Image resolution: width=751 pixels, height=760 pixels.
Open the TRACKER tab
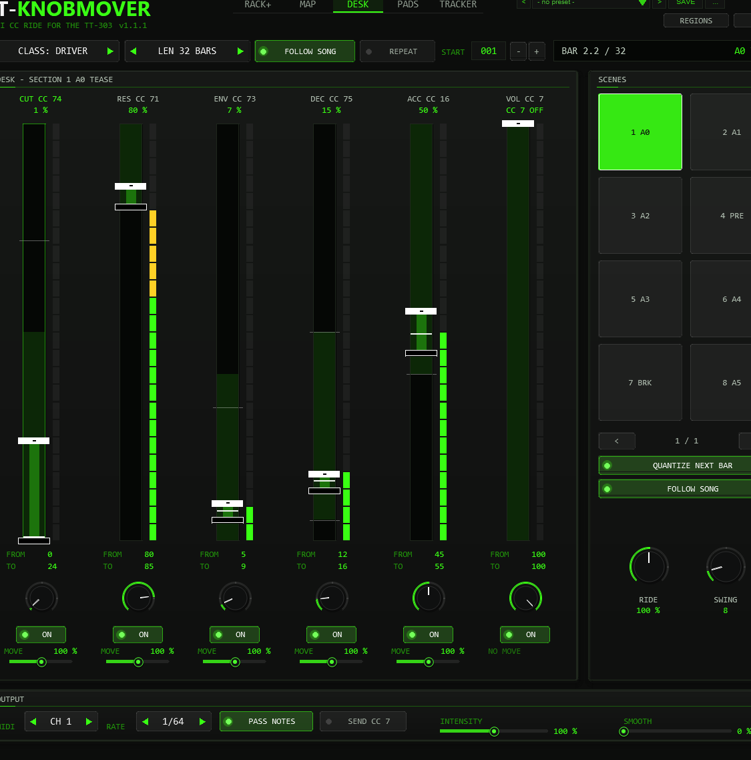pyautogui.click(x=458, y=5)
